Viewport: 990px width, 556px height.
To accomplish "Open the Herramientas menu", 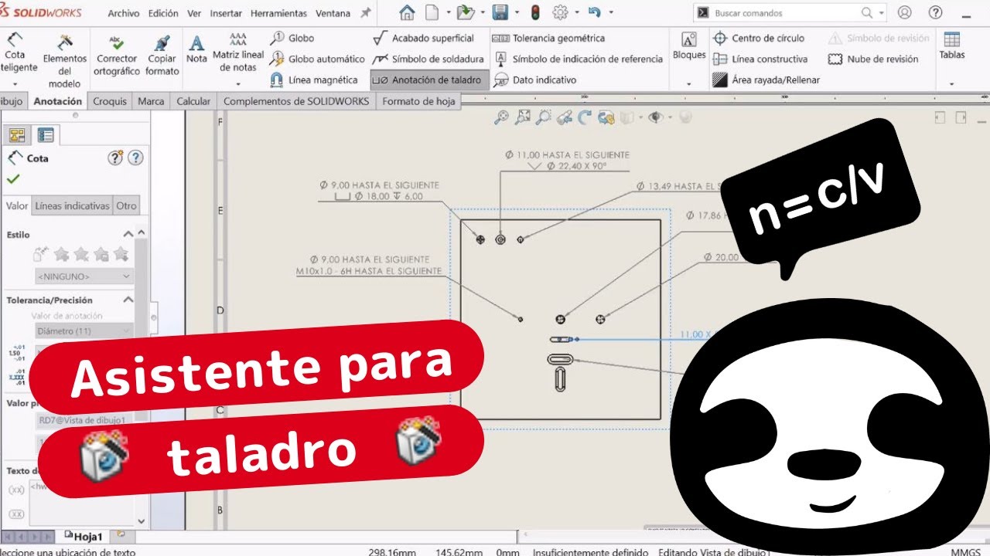I will [x=278, y=13].
